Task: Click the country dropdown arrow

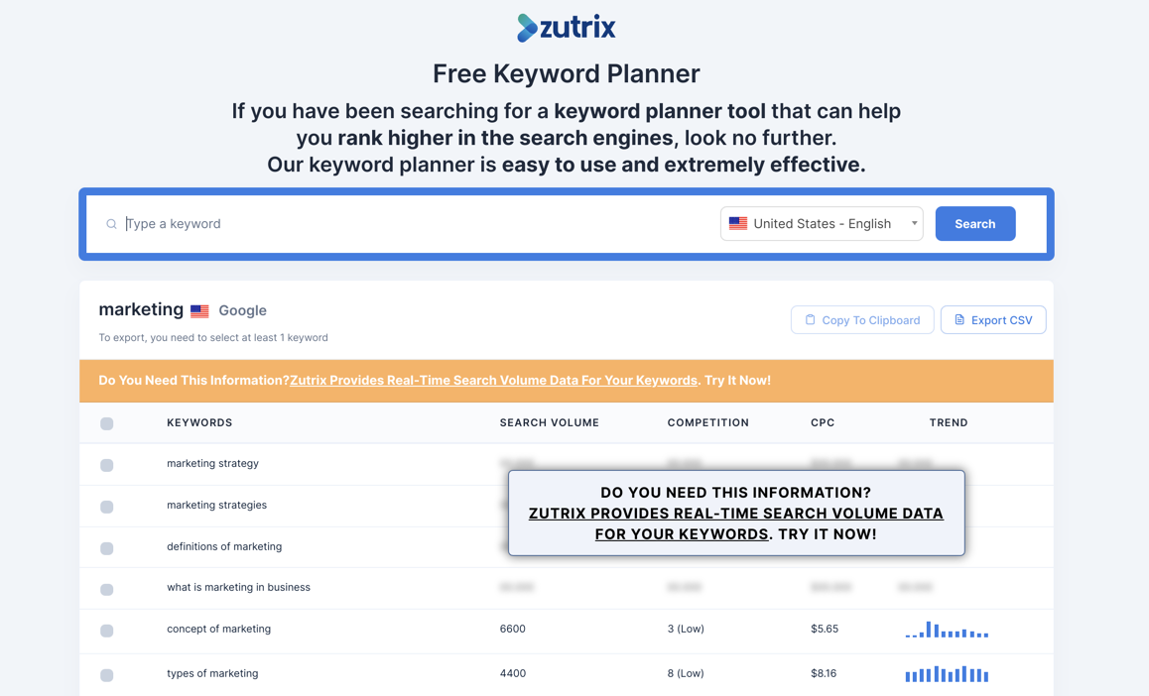Action: click(x=914, y=223)
